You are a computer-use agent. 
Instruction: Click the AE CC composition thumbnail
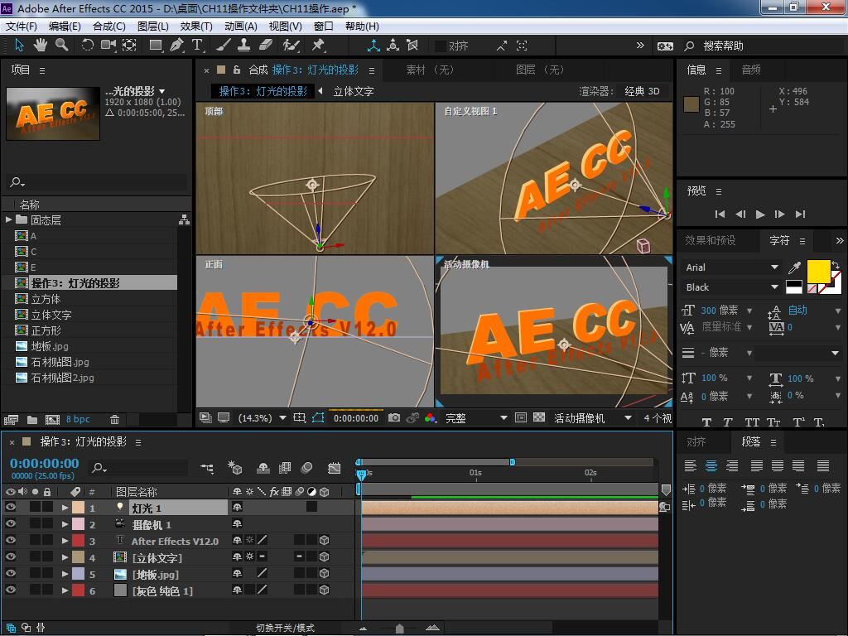[x=53, y=113]
